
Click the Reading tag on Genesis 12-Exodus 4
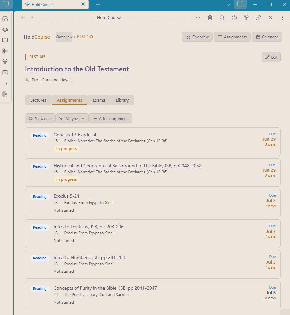click(x=40, y=135)
